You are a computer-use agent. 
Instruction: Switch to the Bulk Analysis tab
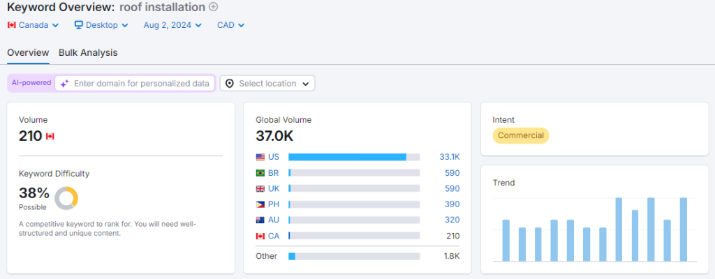tap(88, 52)
